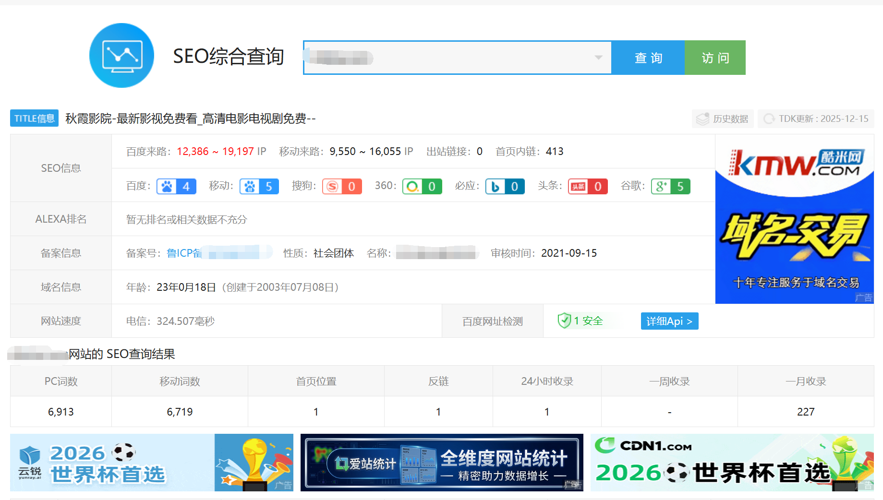Image resolution: width=883 pixels, height=500 pixels.
Task: Click Google weight value 5
Action: 680,186
